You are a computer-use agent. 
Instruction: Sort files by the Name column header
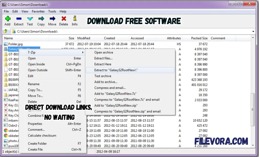pos(8,38)
